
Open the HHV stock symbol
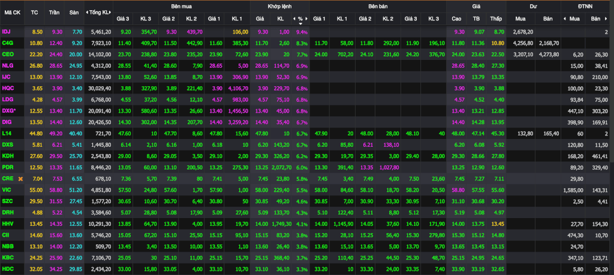[x=7, y=224]
